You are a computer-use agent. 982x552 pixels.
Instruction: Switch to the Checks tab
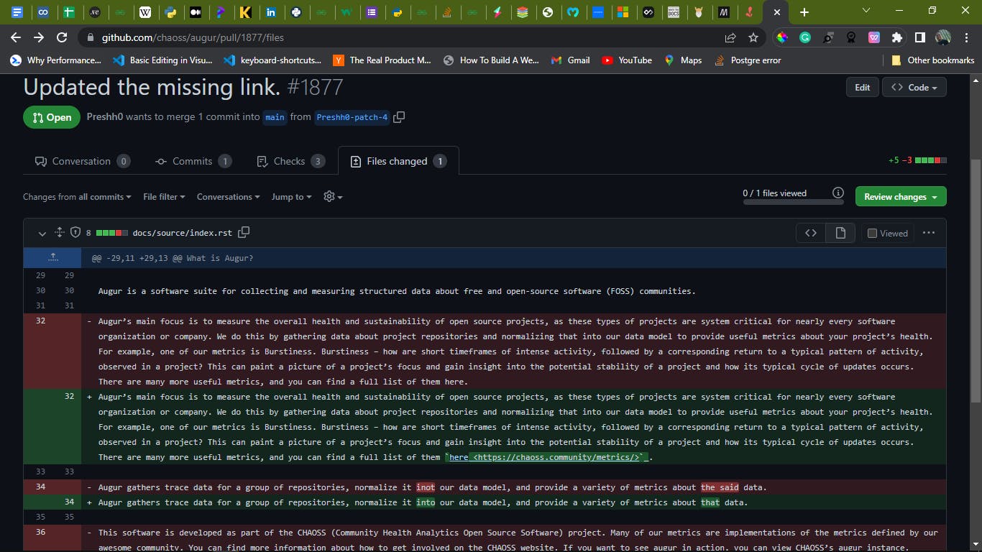pyautogui.click(x=290, y=161)
